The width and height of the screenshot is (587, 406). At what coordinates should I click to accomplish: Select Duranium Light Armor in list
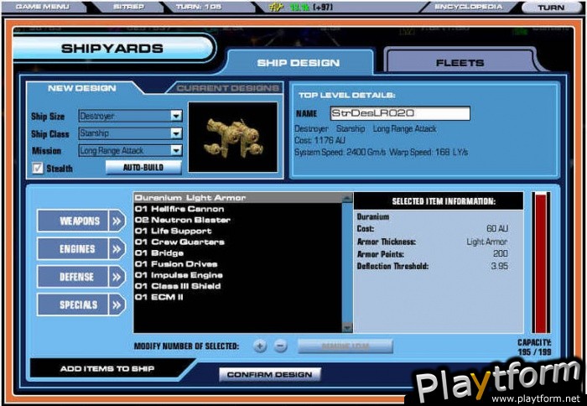click(237, 198)
